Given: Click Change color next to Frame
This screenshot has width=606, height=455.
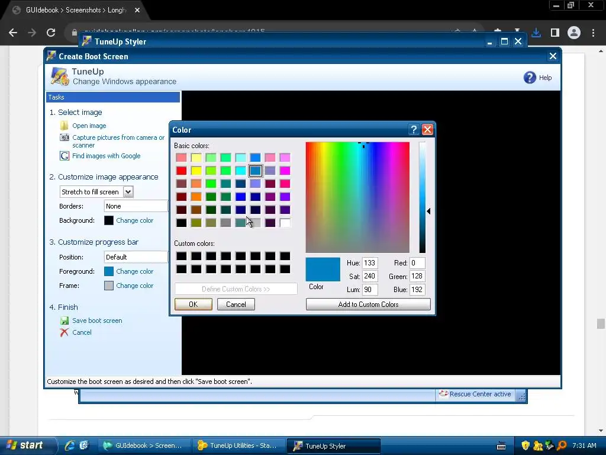Looking at the screenshot, I should pos(134,286).
